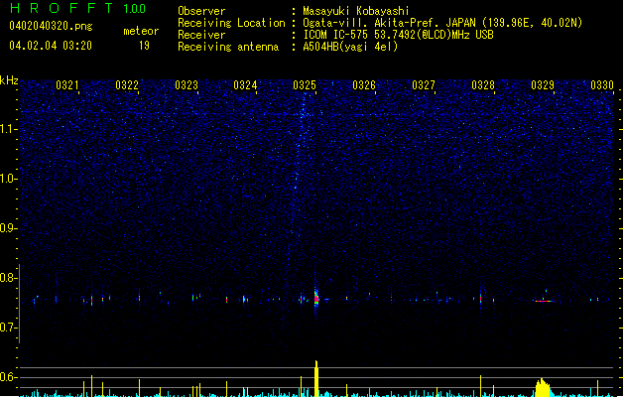The image size is (624, 397).
Task: Click the 0321 time marker
Action: click(66, 85)
